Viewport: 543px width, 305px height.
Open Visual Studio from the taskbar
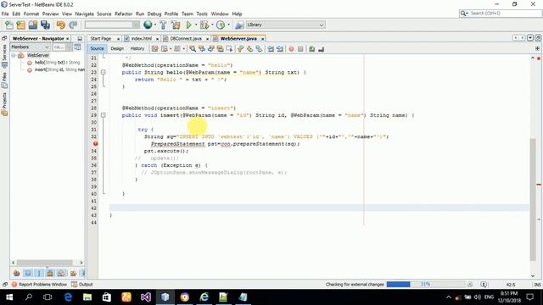pos(146,297)
